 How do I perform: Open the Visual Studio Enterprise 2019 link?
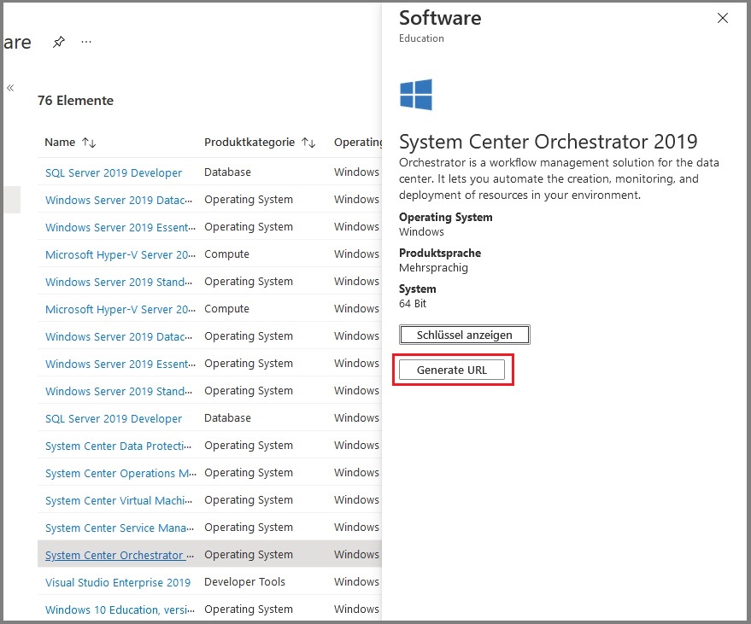pyautogui.click(x=118, y=582)
